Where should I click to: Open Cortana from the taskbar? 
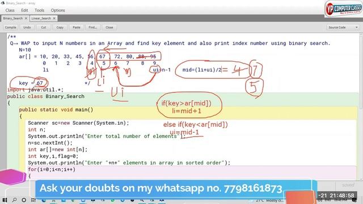[x=24, y=200]
